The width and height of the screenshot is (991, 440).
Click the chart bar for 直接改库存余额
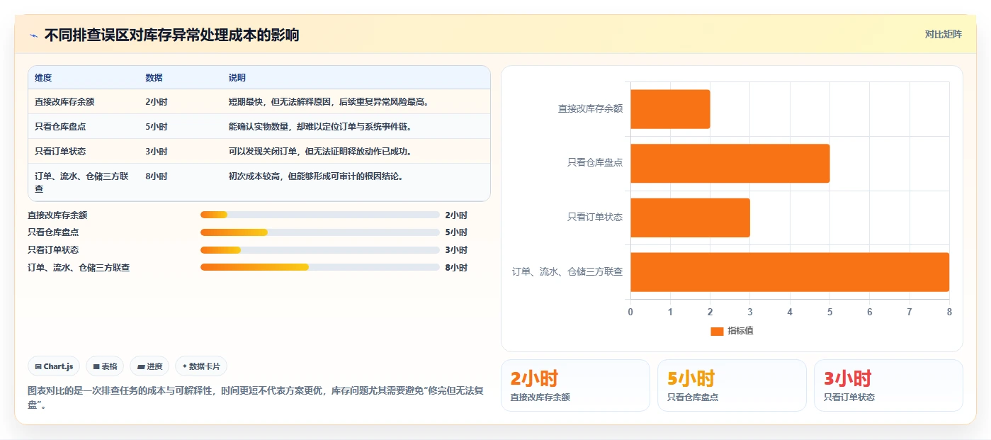click(x=670, y=109)
